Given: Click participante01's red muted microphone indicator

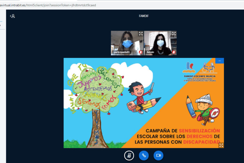Looking at the screenshot, I should [x=140, y=52].
